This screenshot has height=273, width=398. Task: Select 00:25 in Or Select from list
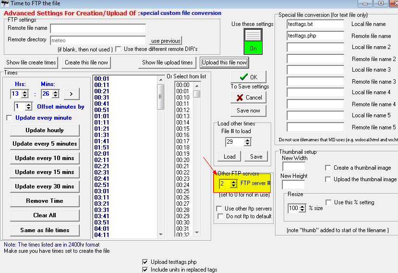point(183,191)
